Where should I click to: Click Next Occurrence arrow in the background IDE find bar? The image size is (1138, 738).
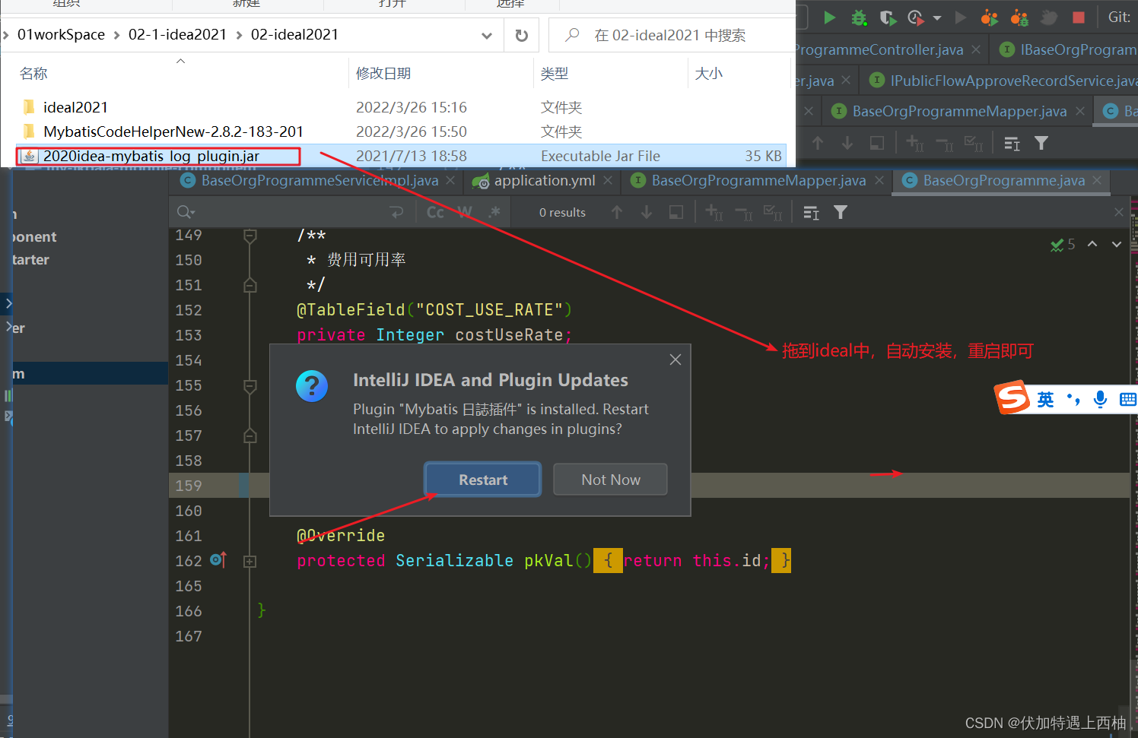(847, 143)
